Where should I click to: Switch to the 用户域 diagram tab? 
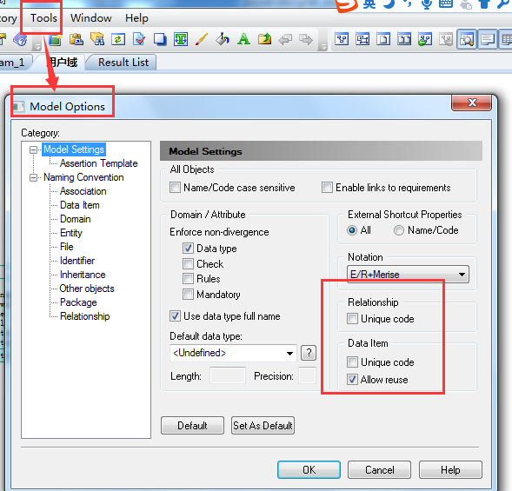pyautogui.click(x=62, y=62)
